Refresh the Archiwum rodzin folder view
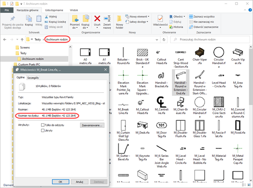The image size is (253, 188). [x=164, y=40]
